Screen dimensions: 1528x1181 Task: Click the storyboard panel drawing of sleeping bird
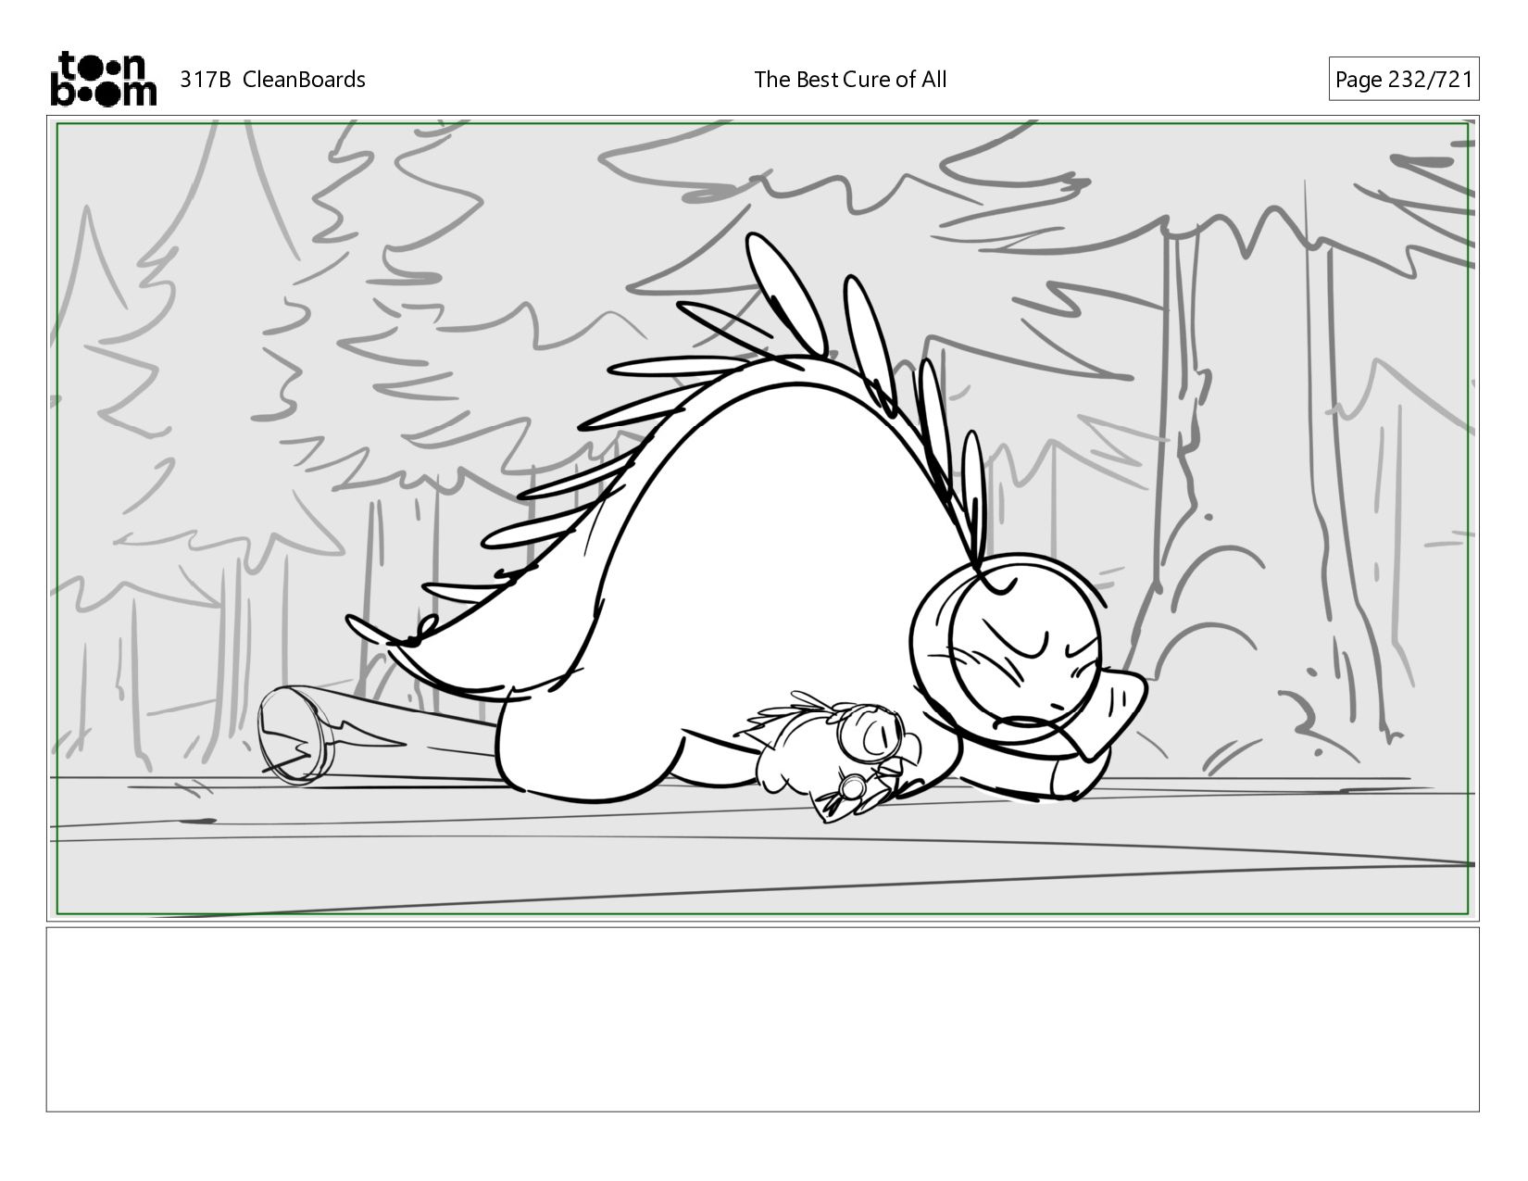[x=762, y=518]
